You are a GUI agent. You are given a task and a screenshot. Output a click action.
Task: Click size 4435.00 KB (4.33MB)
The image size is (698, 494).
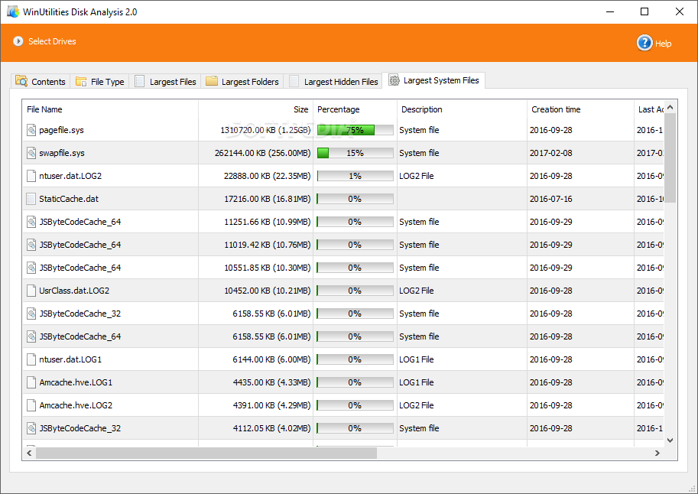click(272, 382)
